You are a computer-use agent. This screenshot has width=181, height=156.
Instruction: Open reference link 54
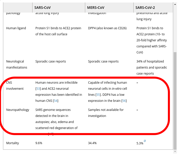(x=56, y=101)
